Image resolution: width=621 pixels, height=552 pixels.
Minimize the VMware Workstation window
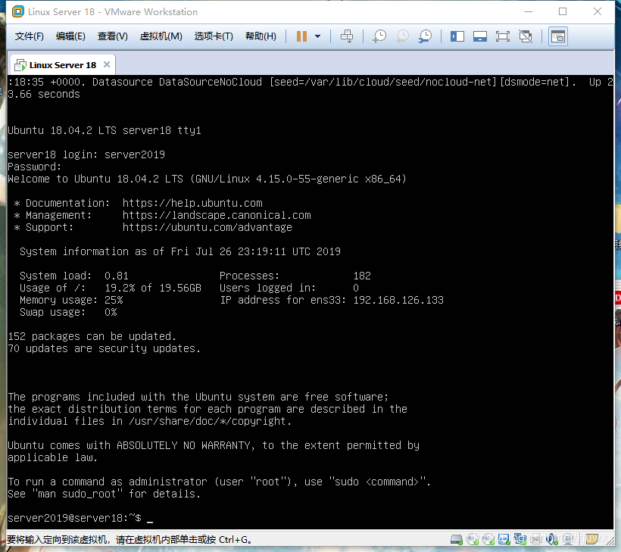[529, 11]
